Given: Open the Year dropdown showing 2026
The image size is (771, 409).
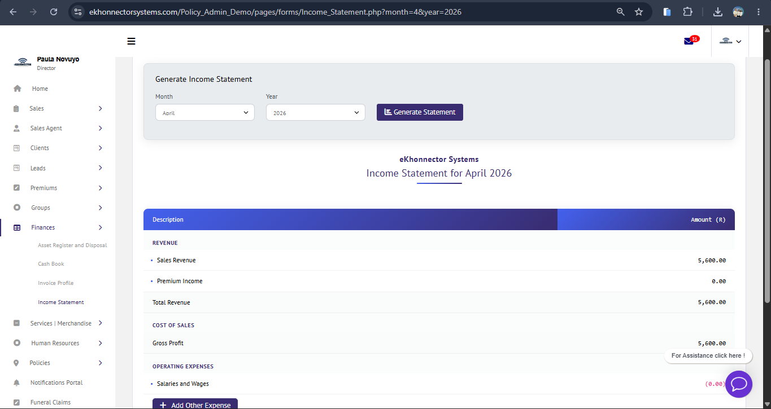Looking at the screenshot, I should coord(316,112).
